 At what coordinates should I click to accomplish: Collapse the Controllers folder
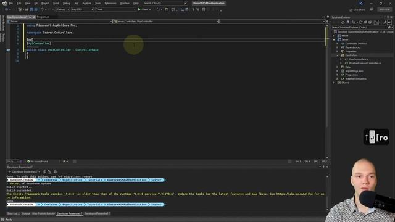(338, 55)
